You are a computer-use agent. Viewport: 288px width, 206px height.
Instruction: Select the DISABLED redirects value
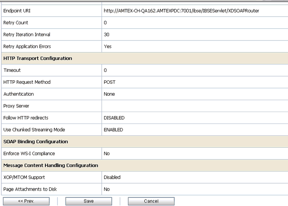point(114,118)
